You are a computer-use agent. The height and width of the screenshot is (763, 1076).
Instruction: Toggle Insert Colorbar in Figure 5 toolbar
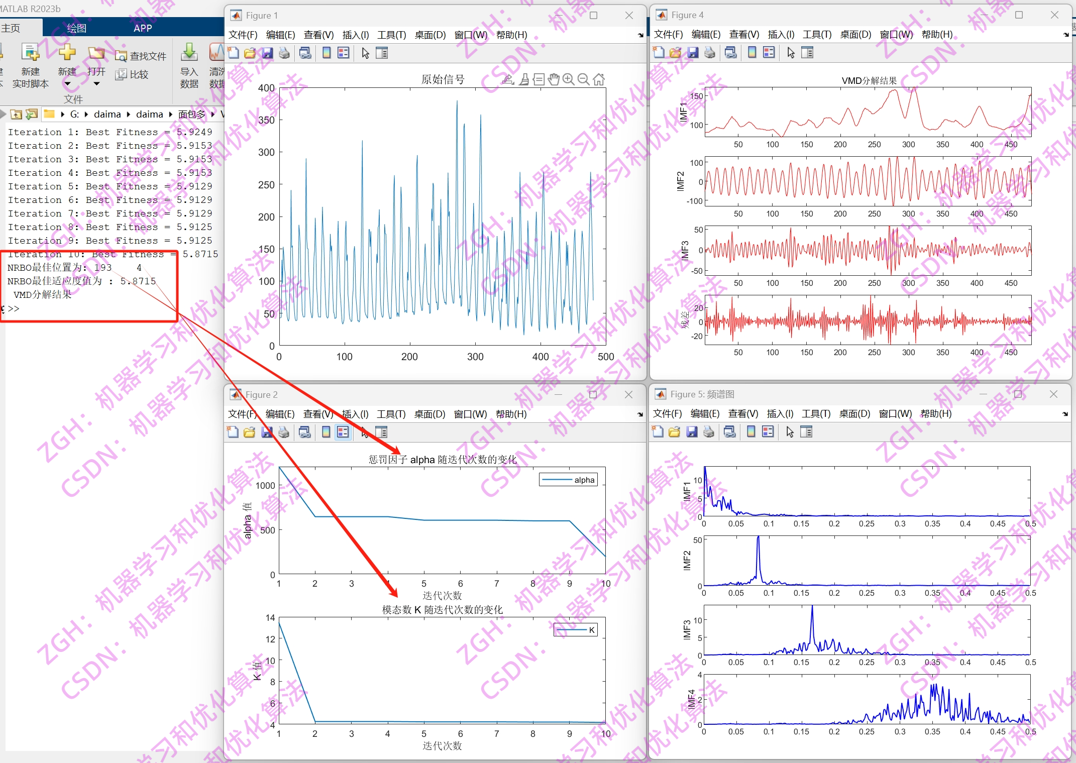tap(751, 432)
